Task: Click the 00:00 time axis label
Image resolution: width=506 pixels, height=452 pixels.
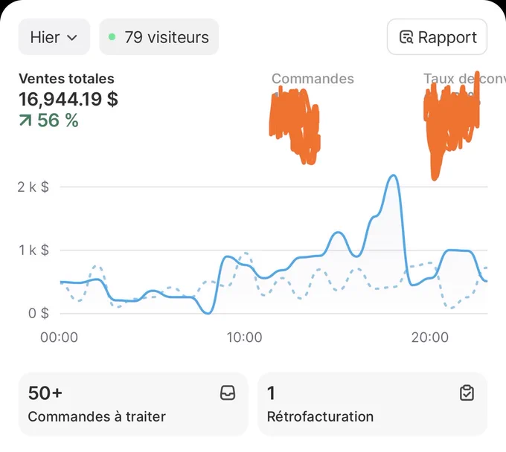Action: point(59,338)
